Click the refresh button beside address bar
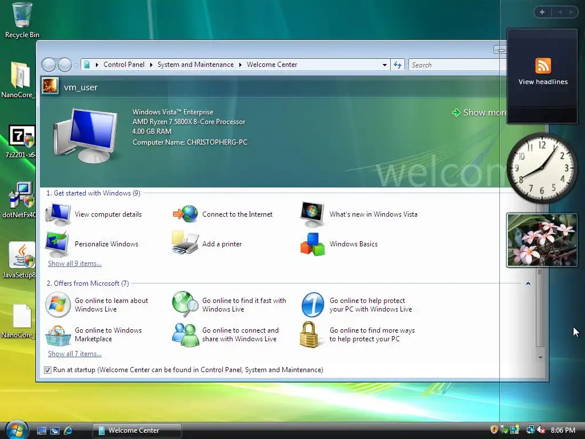Screen dimensions: 585x439 coord(398,65)
